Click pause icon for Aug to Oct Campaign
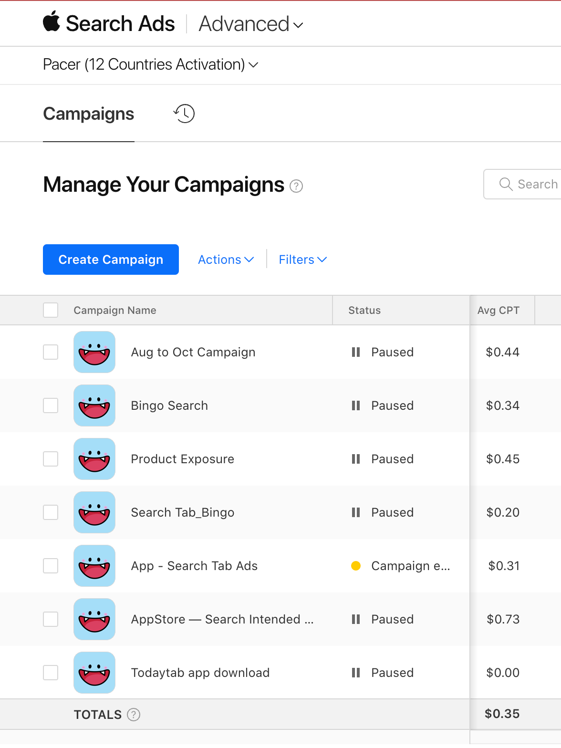 (x=355, y=352)
